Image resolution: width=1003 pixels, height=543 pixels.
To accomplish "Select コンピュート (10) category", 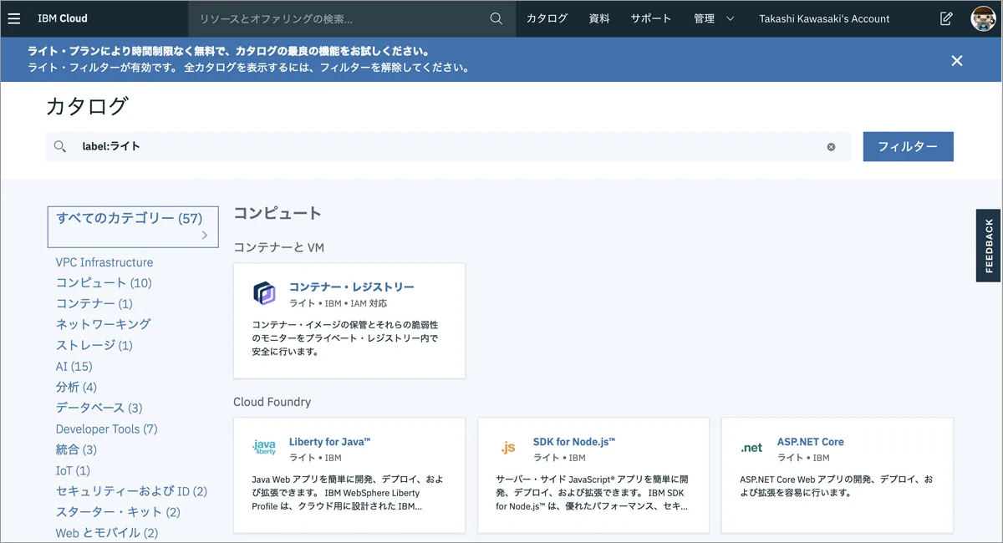I will (x=104, y=283).
